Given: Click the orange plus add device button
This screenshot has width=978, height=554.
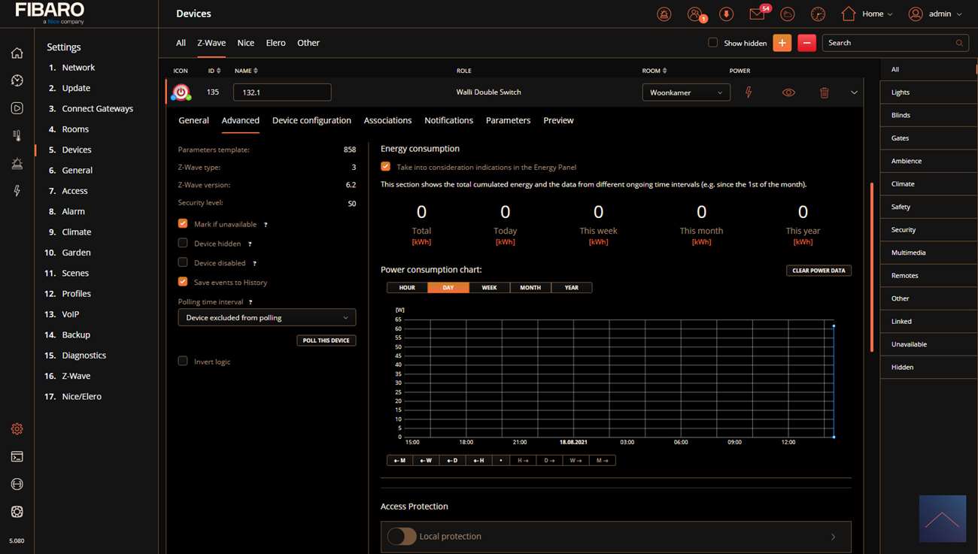Looking at the screenshot, I should click(x=782, y=43).
